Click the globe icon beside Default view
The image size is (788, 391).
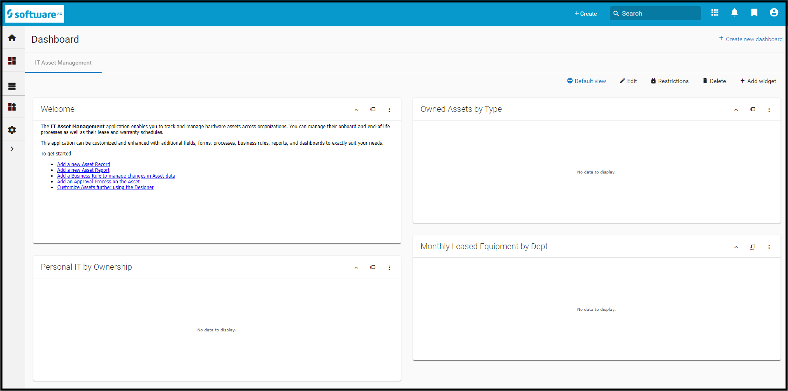[570, 81]
